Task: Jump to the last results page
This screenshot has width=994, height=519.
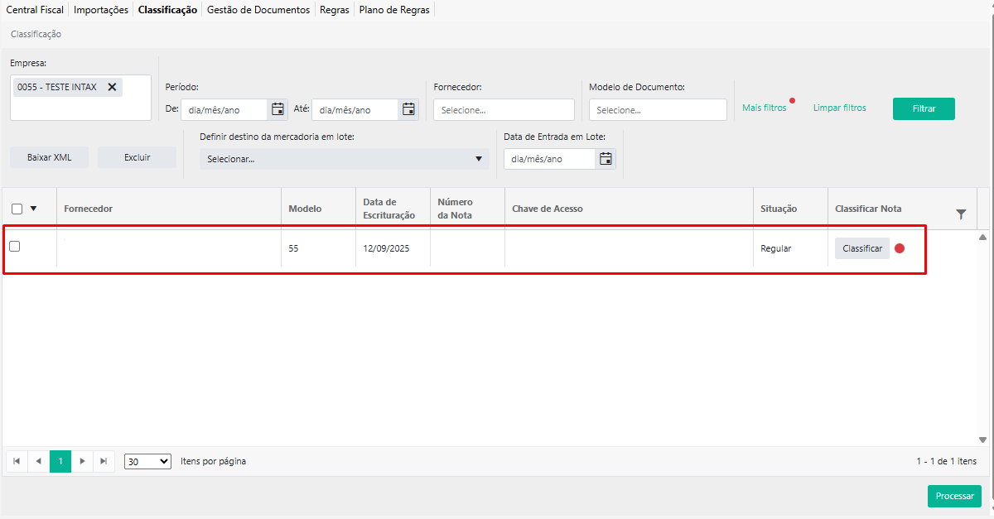Action: pyautogui.click(x=104, y=461)
